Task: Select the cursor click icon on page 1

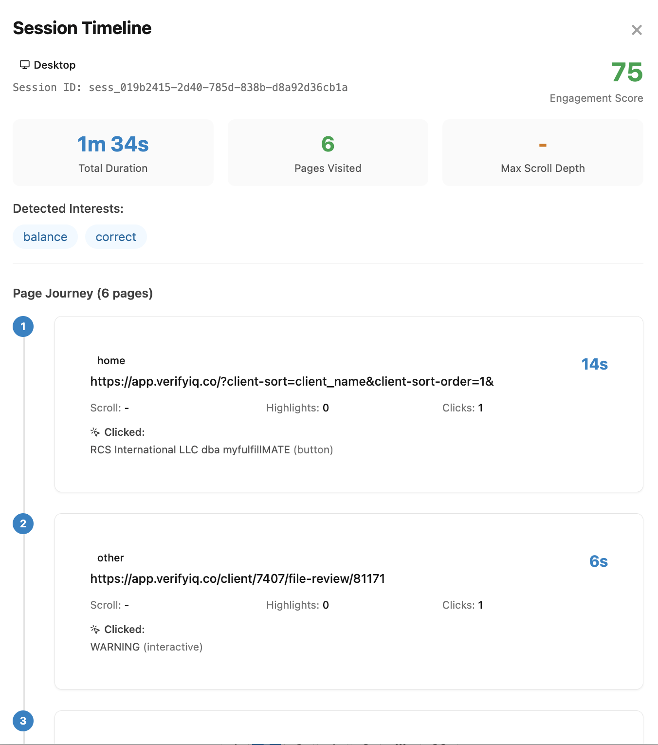Action: coord(94,431)
